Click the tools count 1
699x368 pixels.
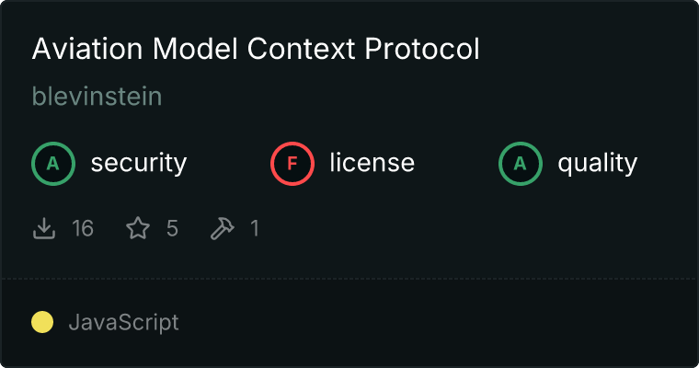255,228
